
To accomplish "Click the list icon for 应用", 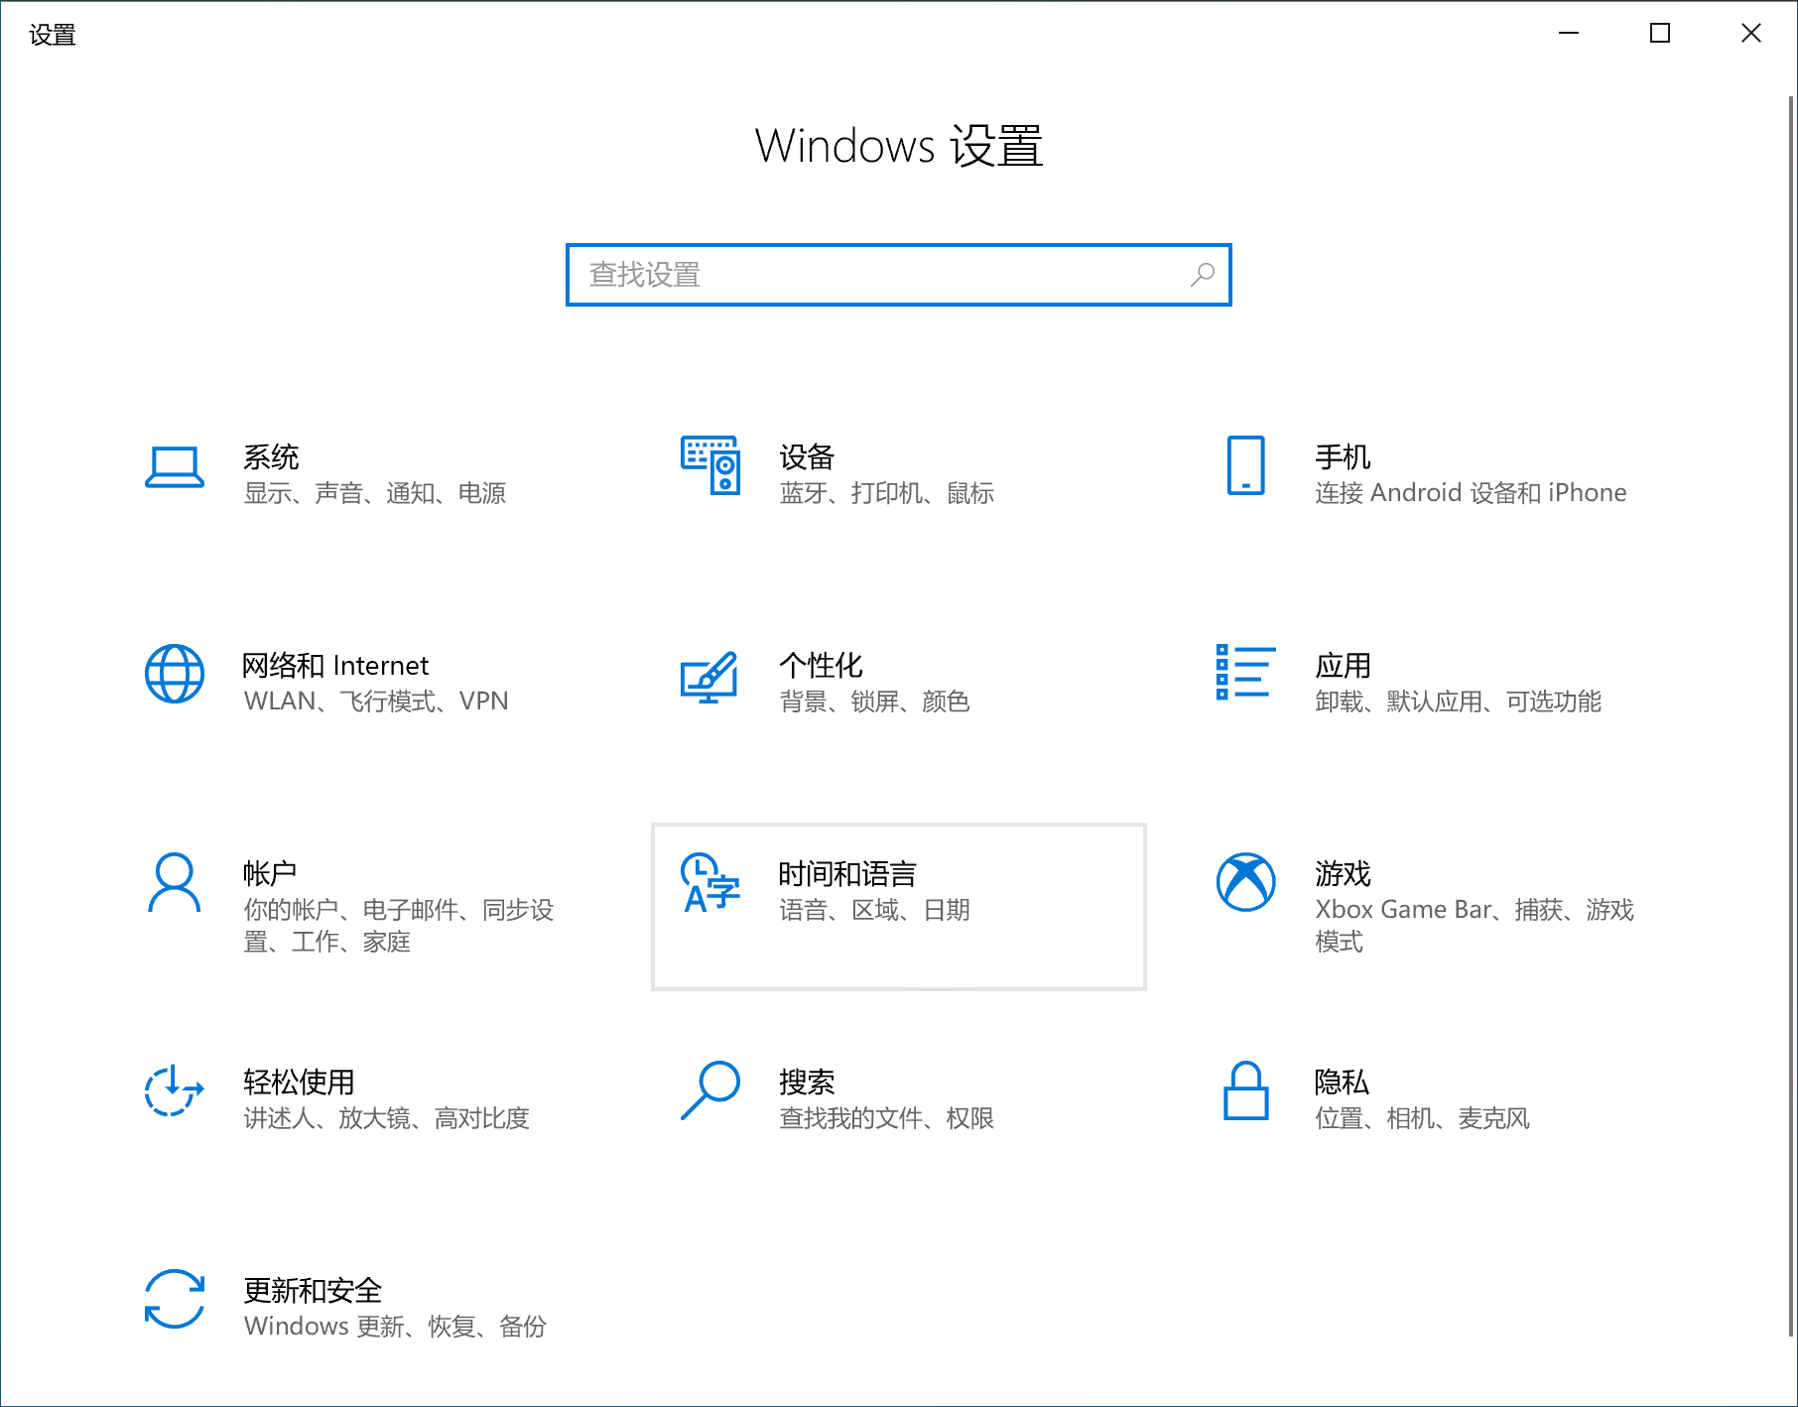I will (x=1245, y=673).
